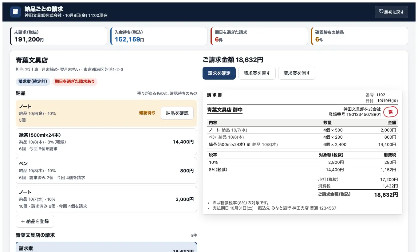Click the 神田文具卸株式会社 issuer name on the invoice

coord(362,109)
